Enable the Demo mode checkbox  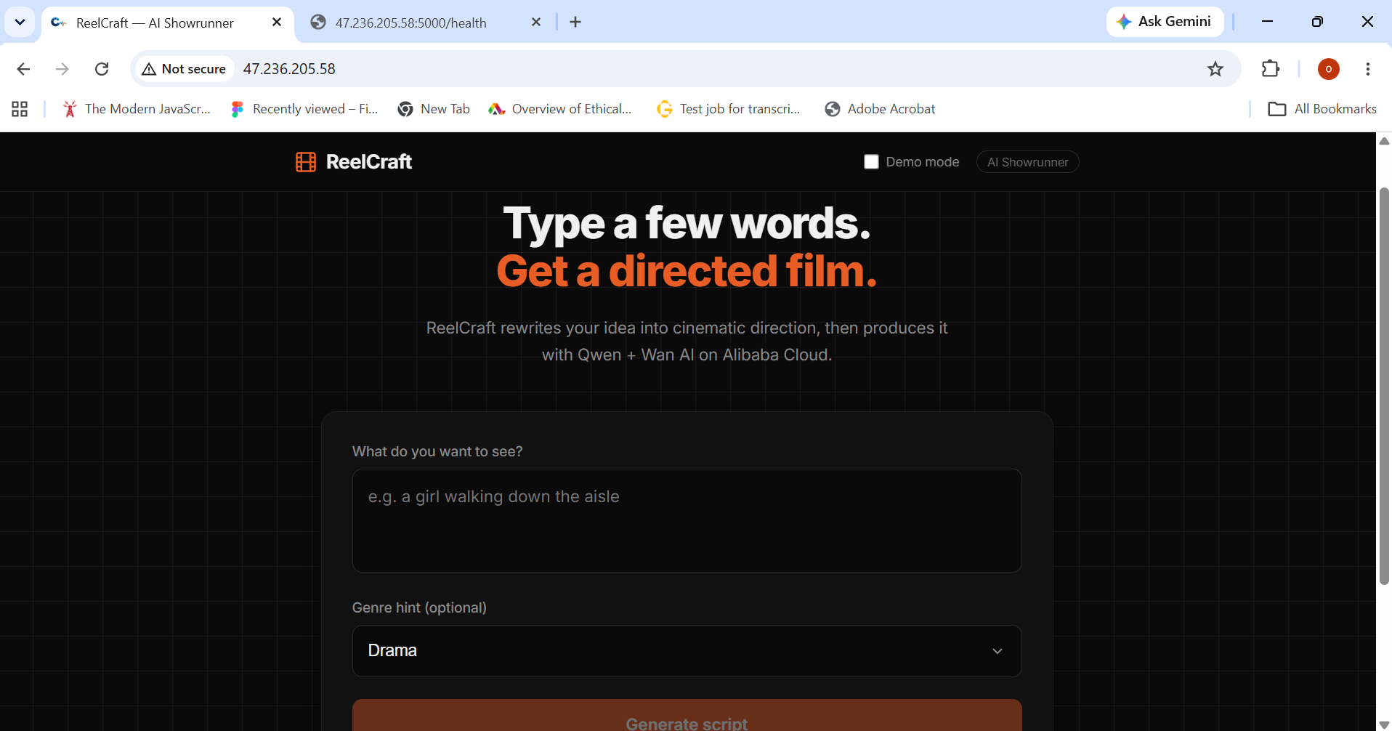(x=871, y=162)
